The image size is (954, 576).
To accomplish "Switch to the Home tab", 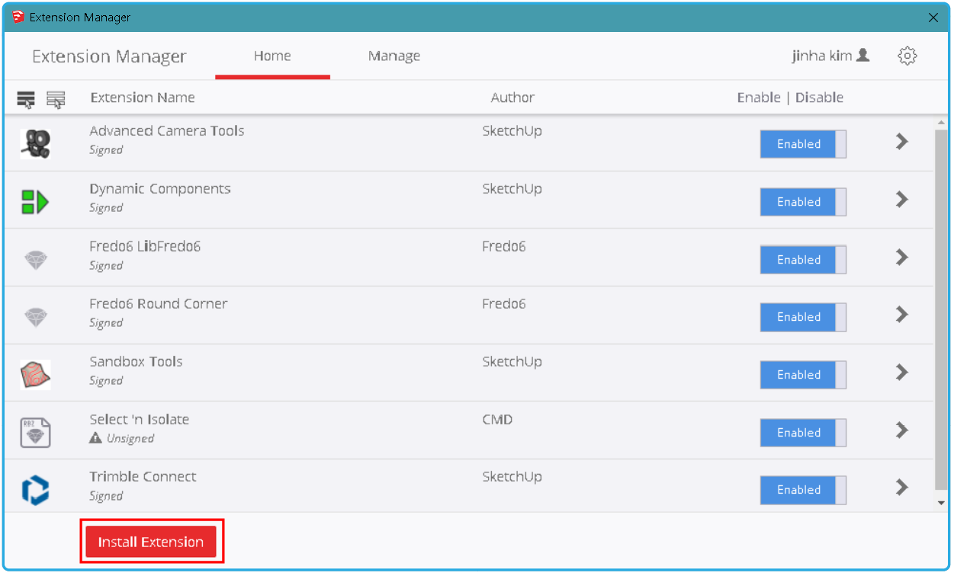I will 272,56.
